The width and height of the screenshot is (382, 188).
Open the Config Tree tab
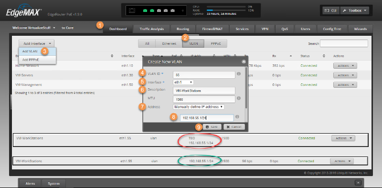pyautogui.click(x=332, y=29)
